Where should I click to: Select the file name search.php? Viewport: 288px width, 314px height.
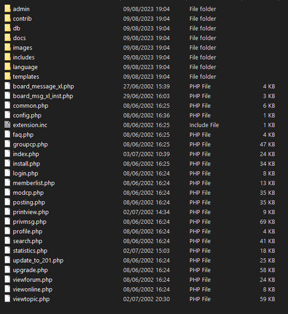pyautogui.click(x=28, y=241)
